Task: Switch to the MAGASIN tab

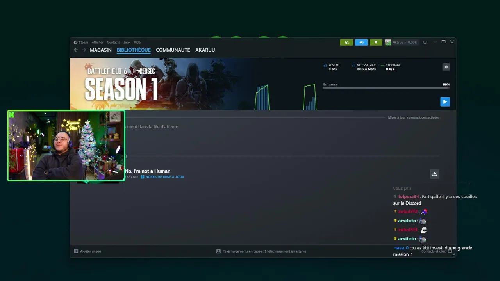Action: (x=101, y=50)
